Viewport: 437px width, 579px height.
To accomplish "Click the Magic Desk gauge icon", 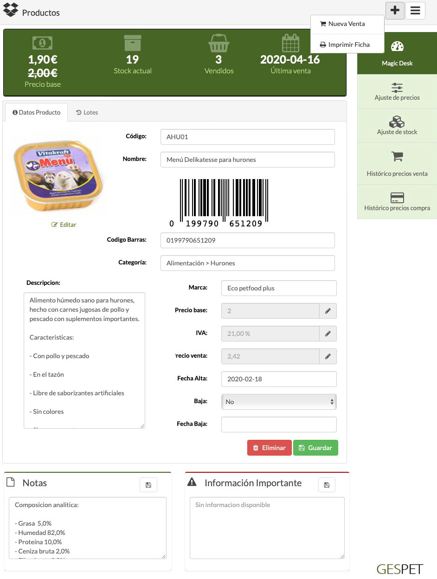I will [x=397, y=47].
